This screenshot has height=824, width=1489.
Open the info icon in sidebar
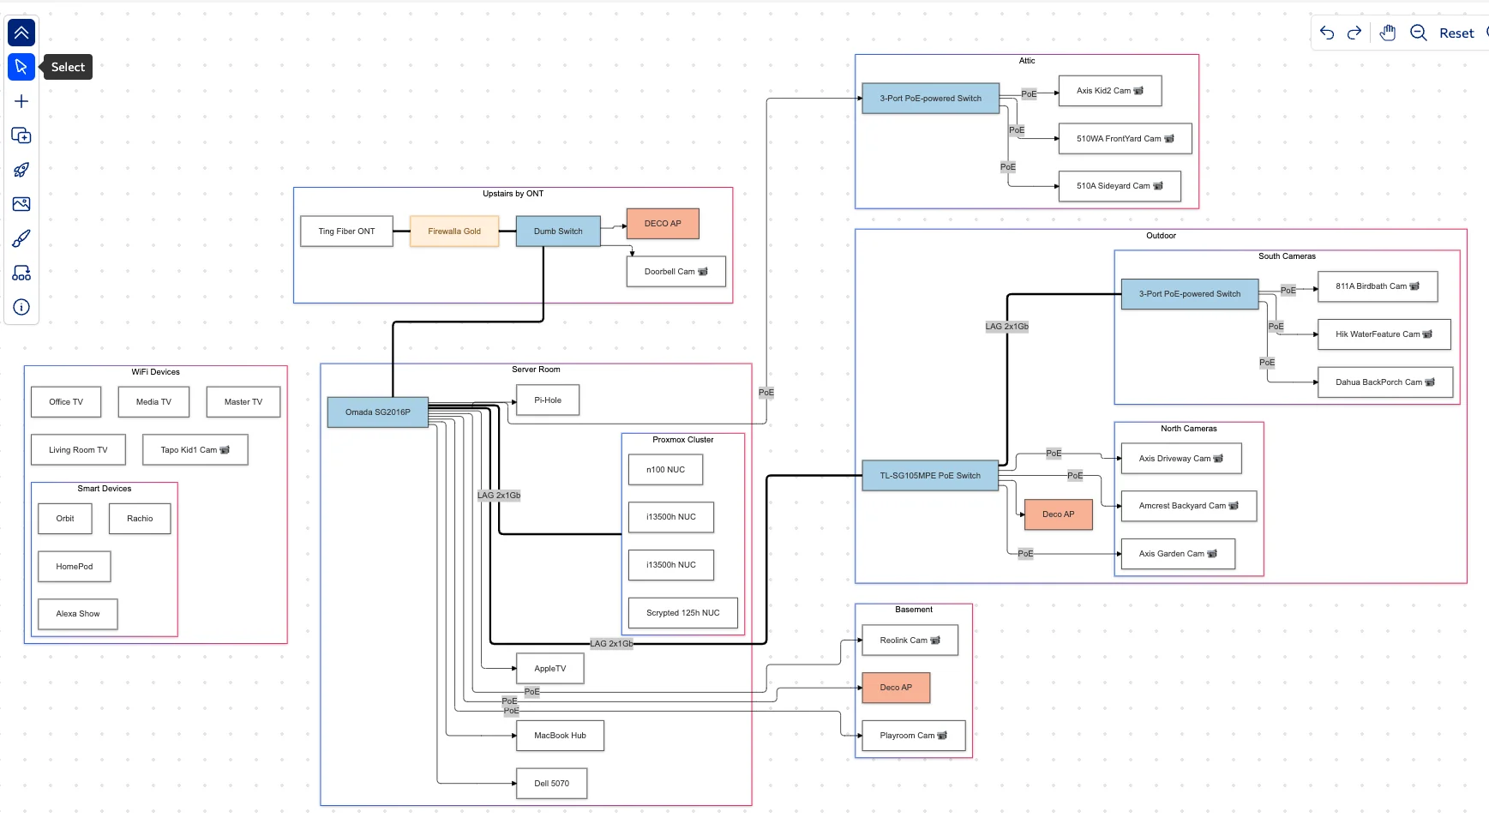[21, 307]
